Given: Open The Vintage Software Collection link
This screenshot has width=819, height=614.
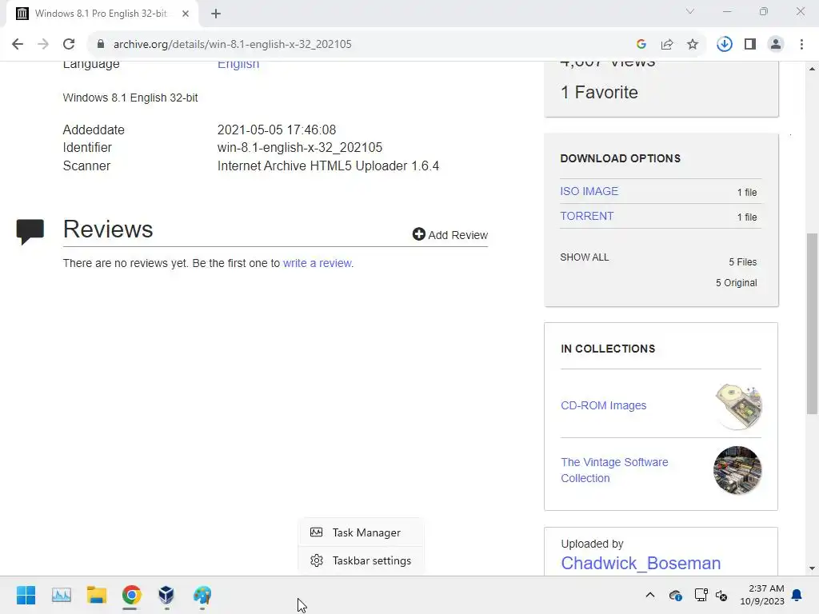Looking at the screenshot, I should point(614,470).
